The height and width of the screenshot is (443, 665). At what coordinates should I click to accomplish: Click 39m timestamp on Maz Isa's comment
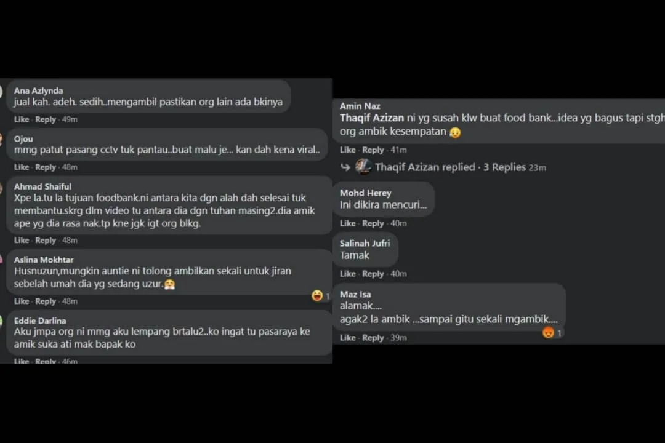tap(398, 338)
